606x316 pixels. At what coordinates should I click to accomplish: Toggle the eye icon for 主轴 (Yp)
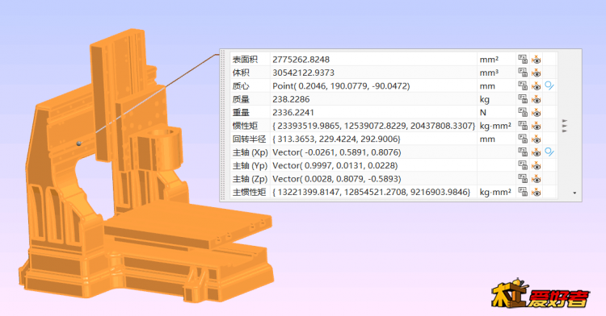click(x=536, y=165)
